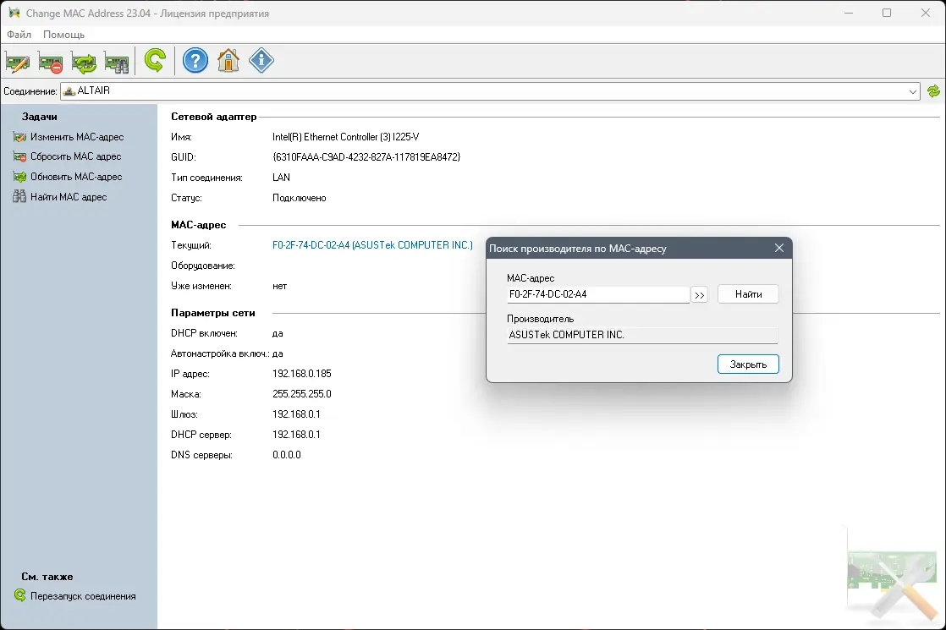This screenshot has width=946, height=630.
Task: Open Help via the blue question icon
Action: coord(195,60)
